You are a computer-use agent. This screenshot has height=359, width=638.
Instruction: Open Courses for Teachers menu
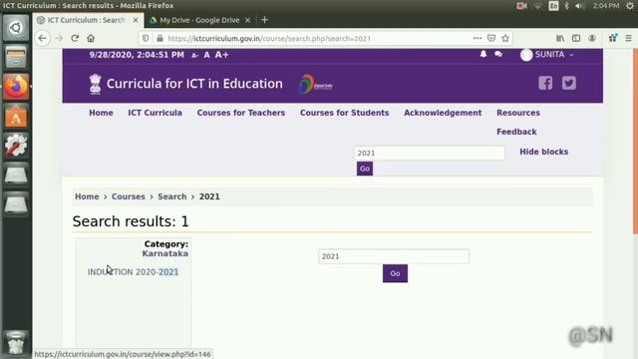click(241, 113)
